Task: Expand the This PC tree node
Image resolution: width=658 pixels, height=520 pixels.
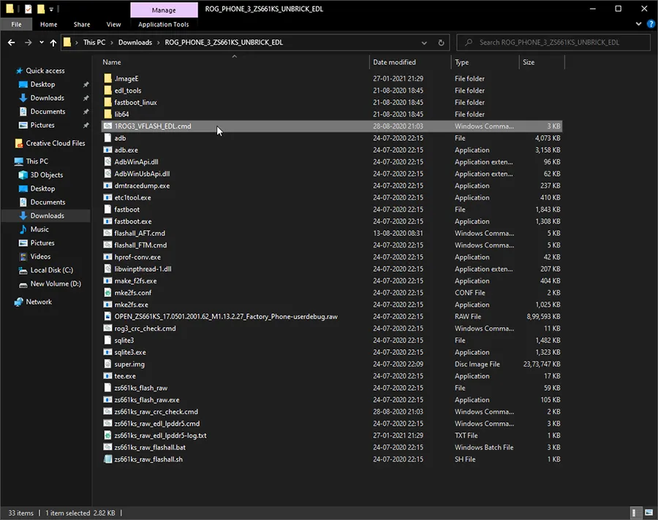Action: point(7,161)
